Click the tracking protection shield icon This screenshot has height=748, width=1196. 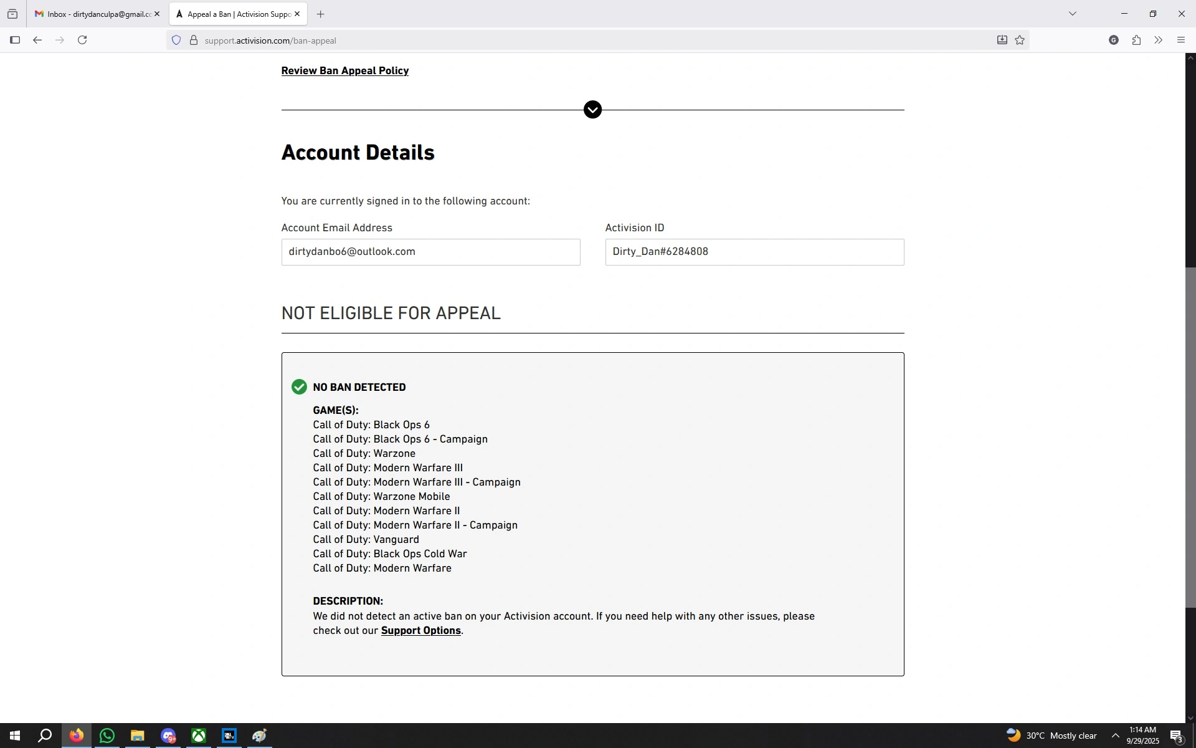pyautogui.click(x=176, y=41)
